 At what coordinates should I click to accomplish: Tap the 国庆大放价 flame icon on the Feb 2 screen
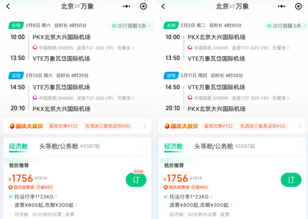(167, 126)
